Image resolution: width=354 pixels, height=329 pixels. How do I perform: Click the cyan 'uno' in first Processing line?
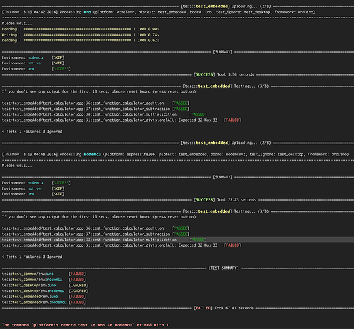[87, 12]
